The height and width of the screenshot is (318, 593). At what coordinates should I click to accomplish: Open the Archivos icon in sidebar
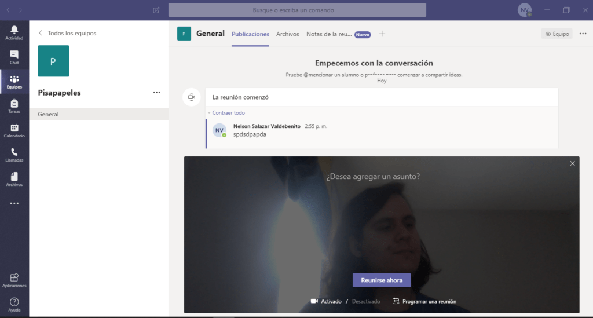(14, 179)
